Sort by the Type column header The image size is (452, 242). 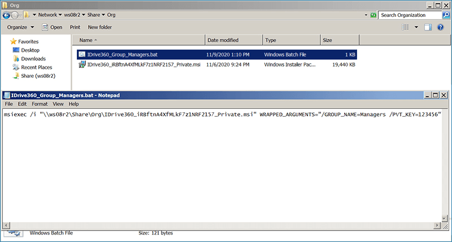click(x=292, y=40)
